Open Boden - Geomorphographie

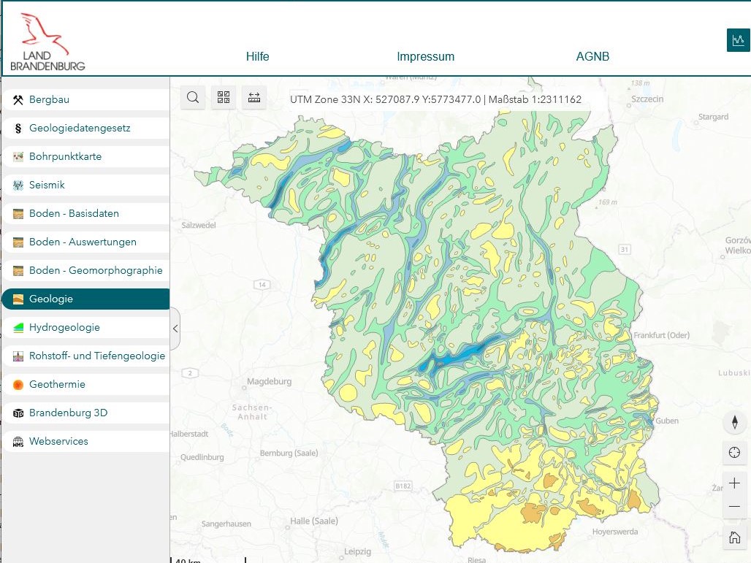(86, 270)
